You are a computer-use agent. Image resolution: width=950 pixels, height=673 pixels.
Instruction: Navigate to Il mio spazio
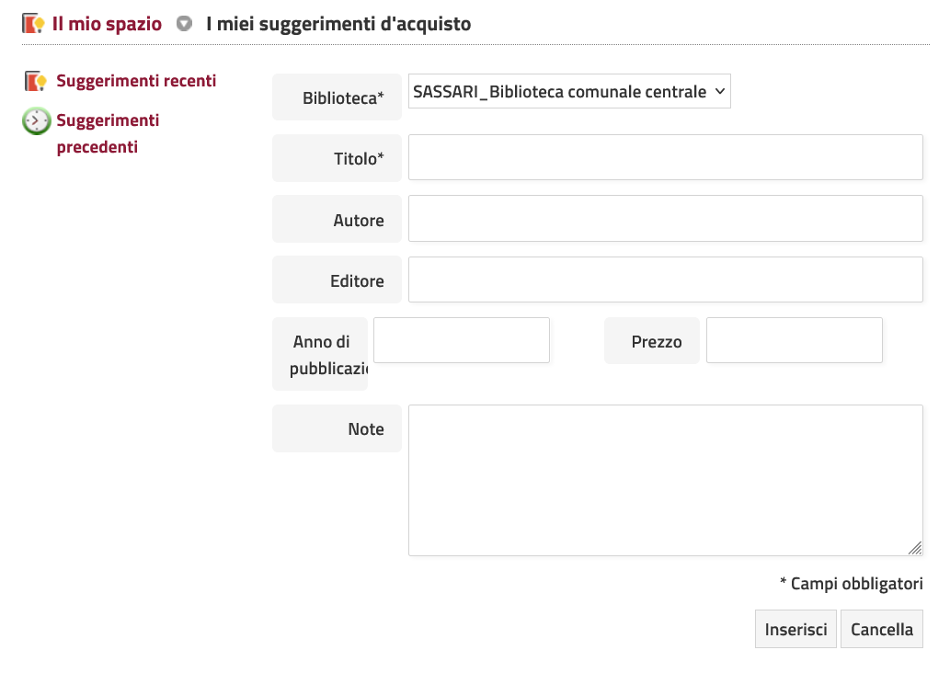105,23
